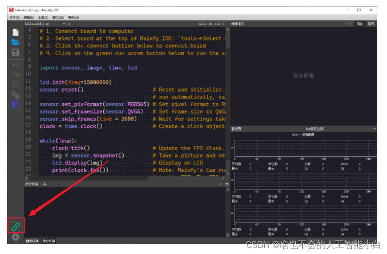Toggle the fold marker at line 12

coord(35,88)
